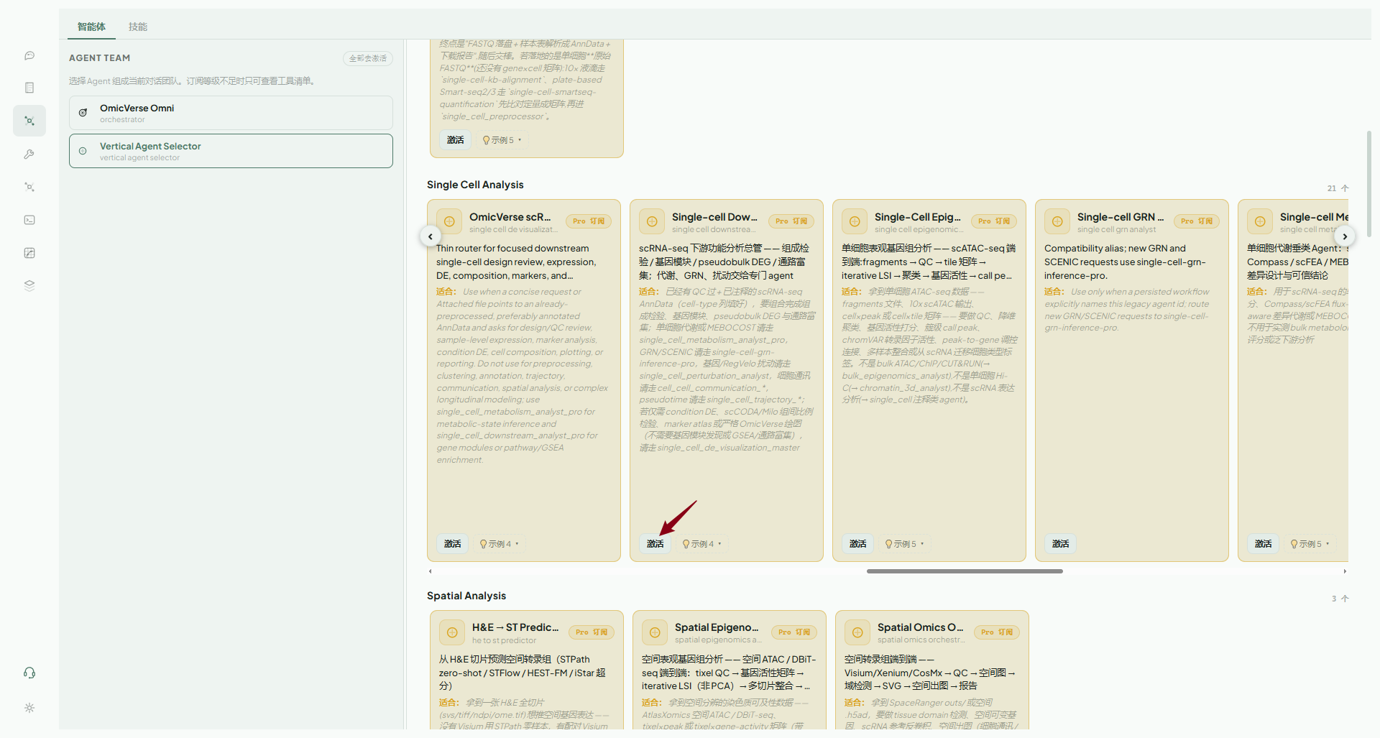Click the Spatial Omics O card avatar icon
Image resolution: width=1380 pixels, height=738 pixels.
coord(857,632)
